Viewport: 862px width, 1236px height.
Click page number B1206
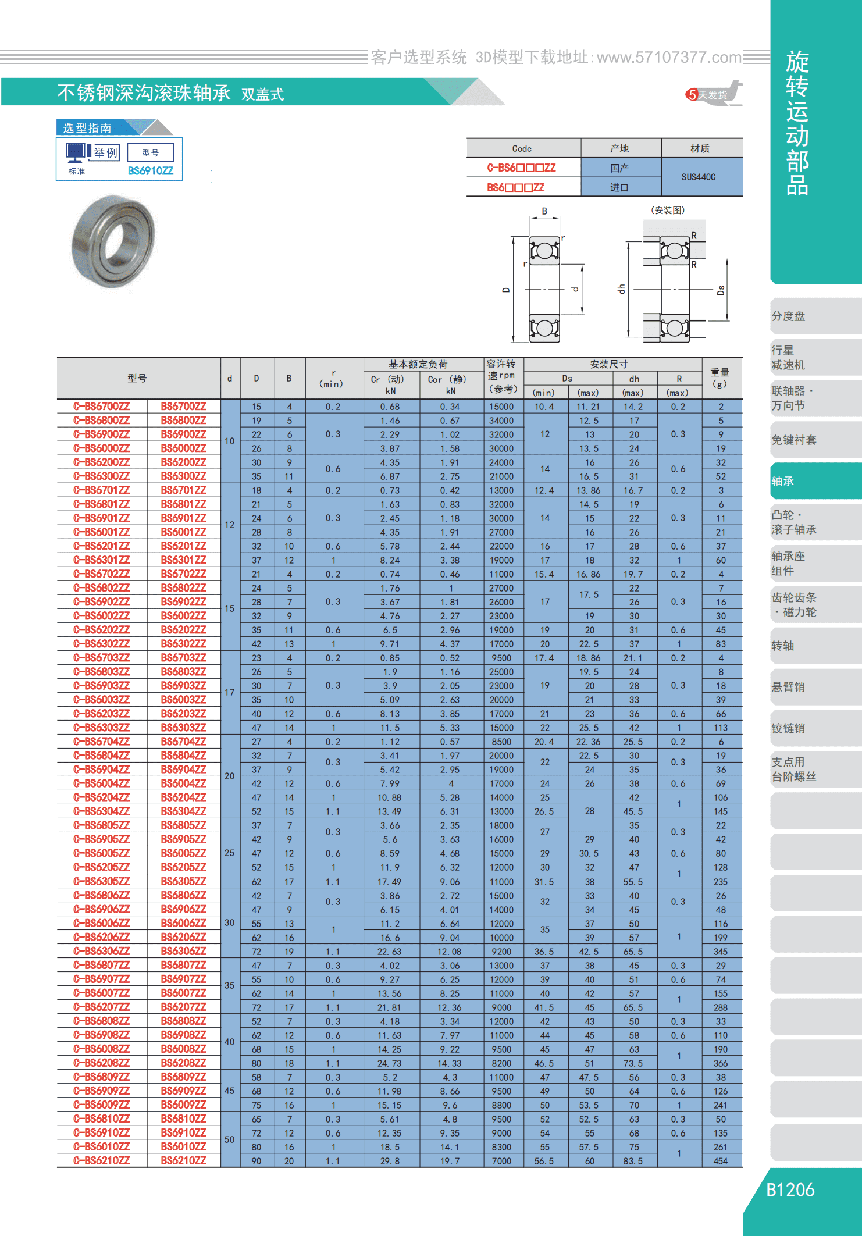tap(790, 1190)
